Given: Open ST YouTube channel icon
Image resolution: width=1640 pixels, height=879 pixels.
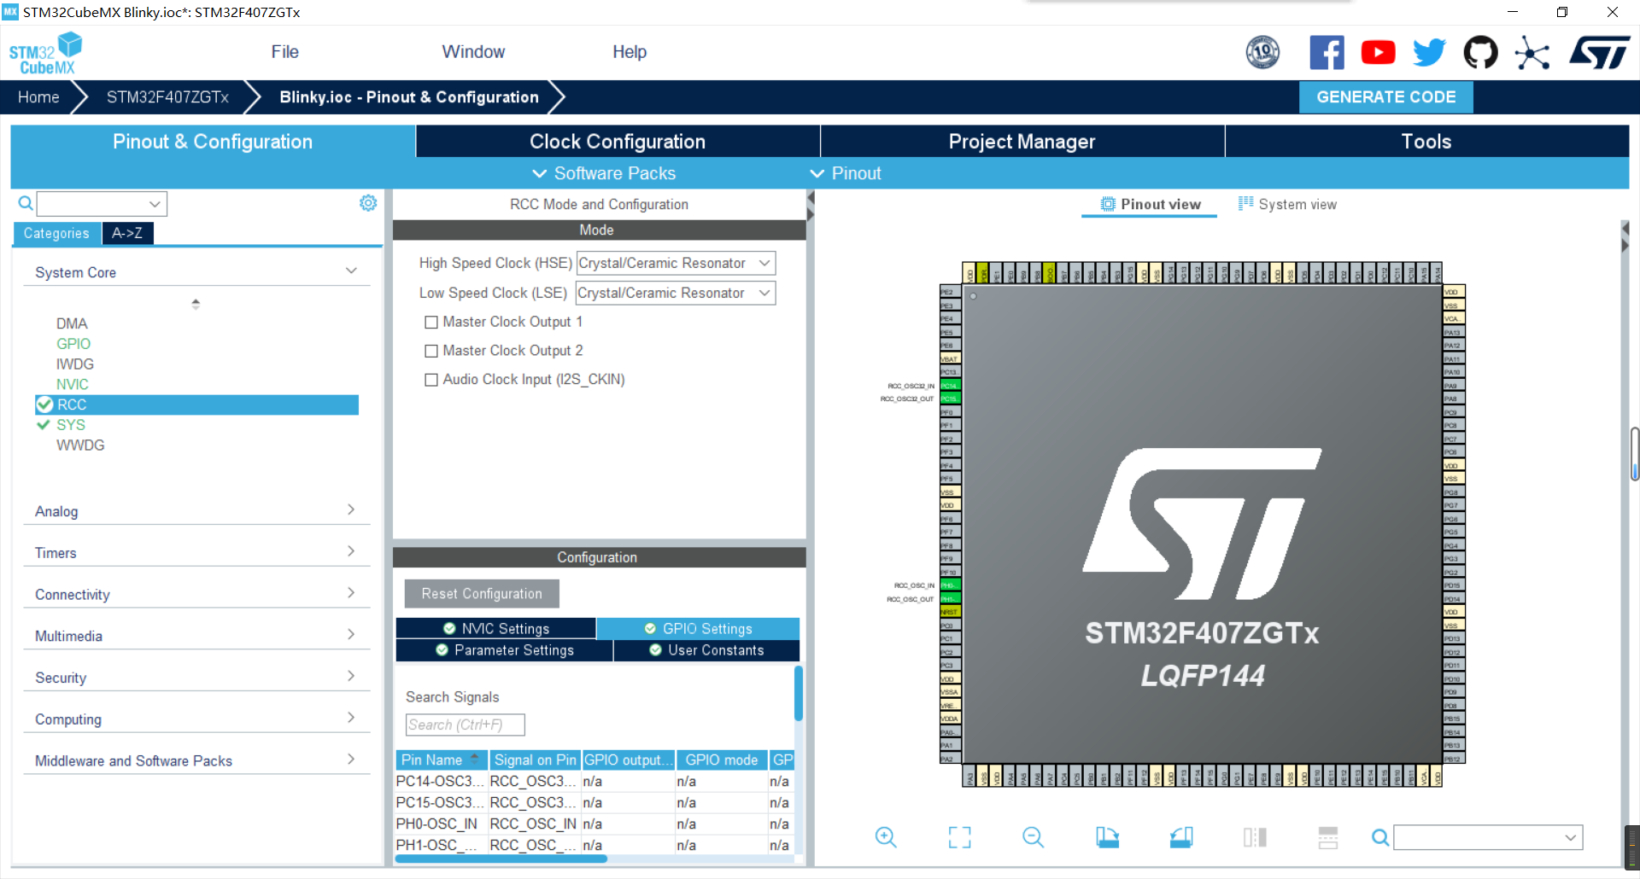Looking at the screenshot, I should point(1378,53).
